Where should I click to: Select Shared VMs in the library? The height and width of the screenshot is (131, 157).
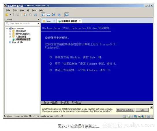point(16,42)
